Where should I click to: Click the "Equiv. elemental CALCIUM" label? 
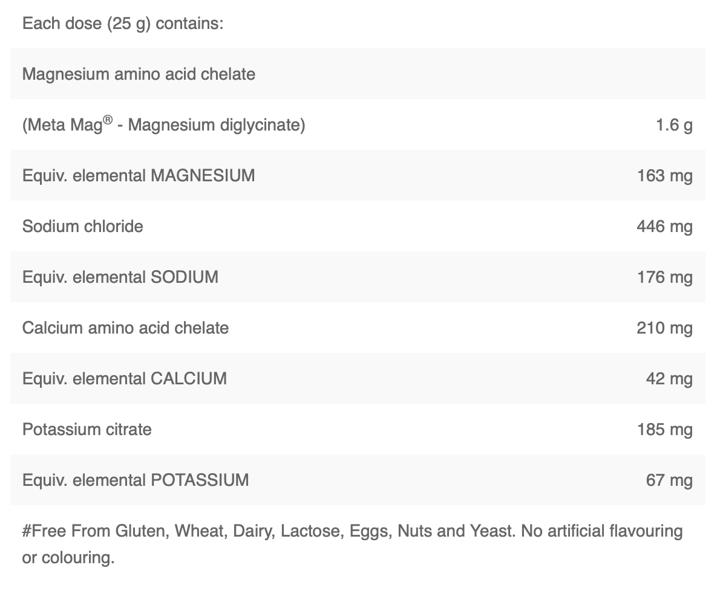[x=125, y=379]
